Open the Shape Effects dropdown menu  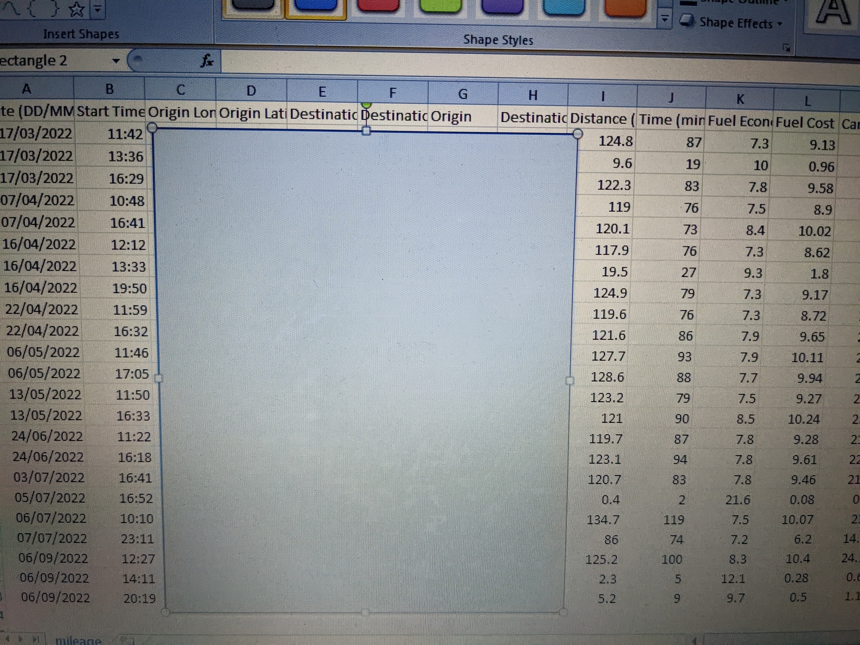click(779, 24)
